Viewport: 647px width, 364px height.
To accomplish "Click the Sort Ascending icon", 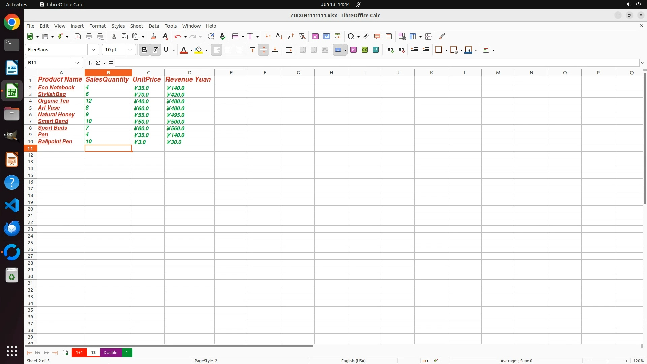I will tap(279, 37).
